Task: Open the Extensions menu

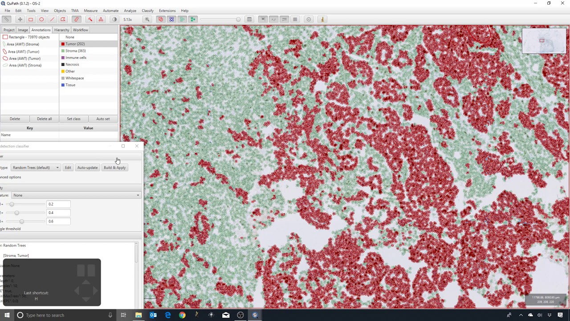Action: (x=167, y=10)
